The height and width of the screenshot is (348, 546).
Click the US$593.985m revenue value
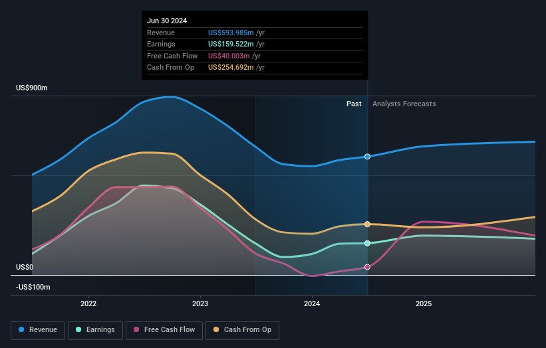[231, 33]
